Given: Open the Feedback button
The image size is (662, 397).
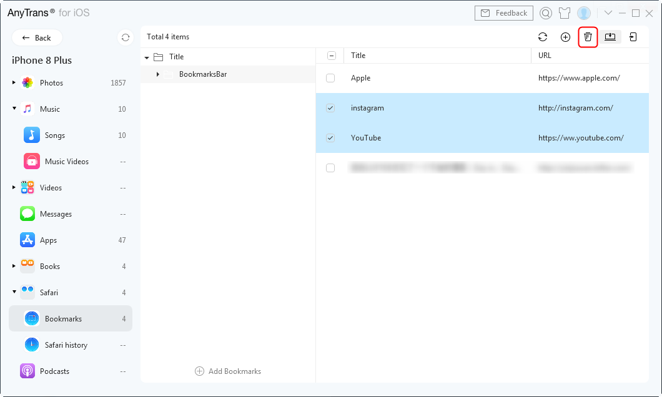Looking at the screenshot, I should coord(503,13).
